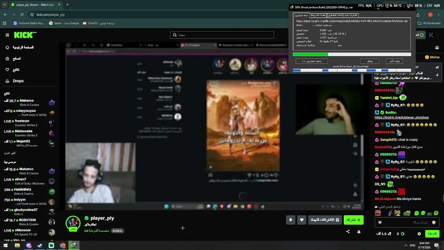Click the bell notification button under the stream
Image resolution: width=444 pixels, height=250 pixels.
[x=291, y=220]
